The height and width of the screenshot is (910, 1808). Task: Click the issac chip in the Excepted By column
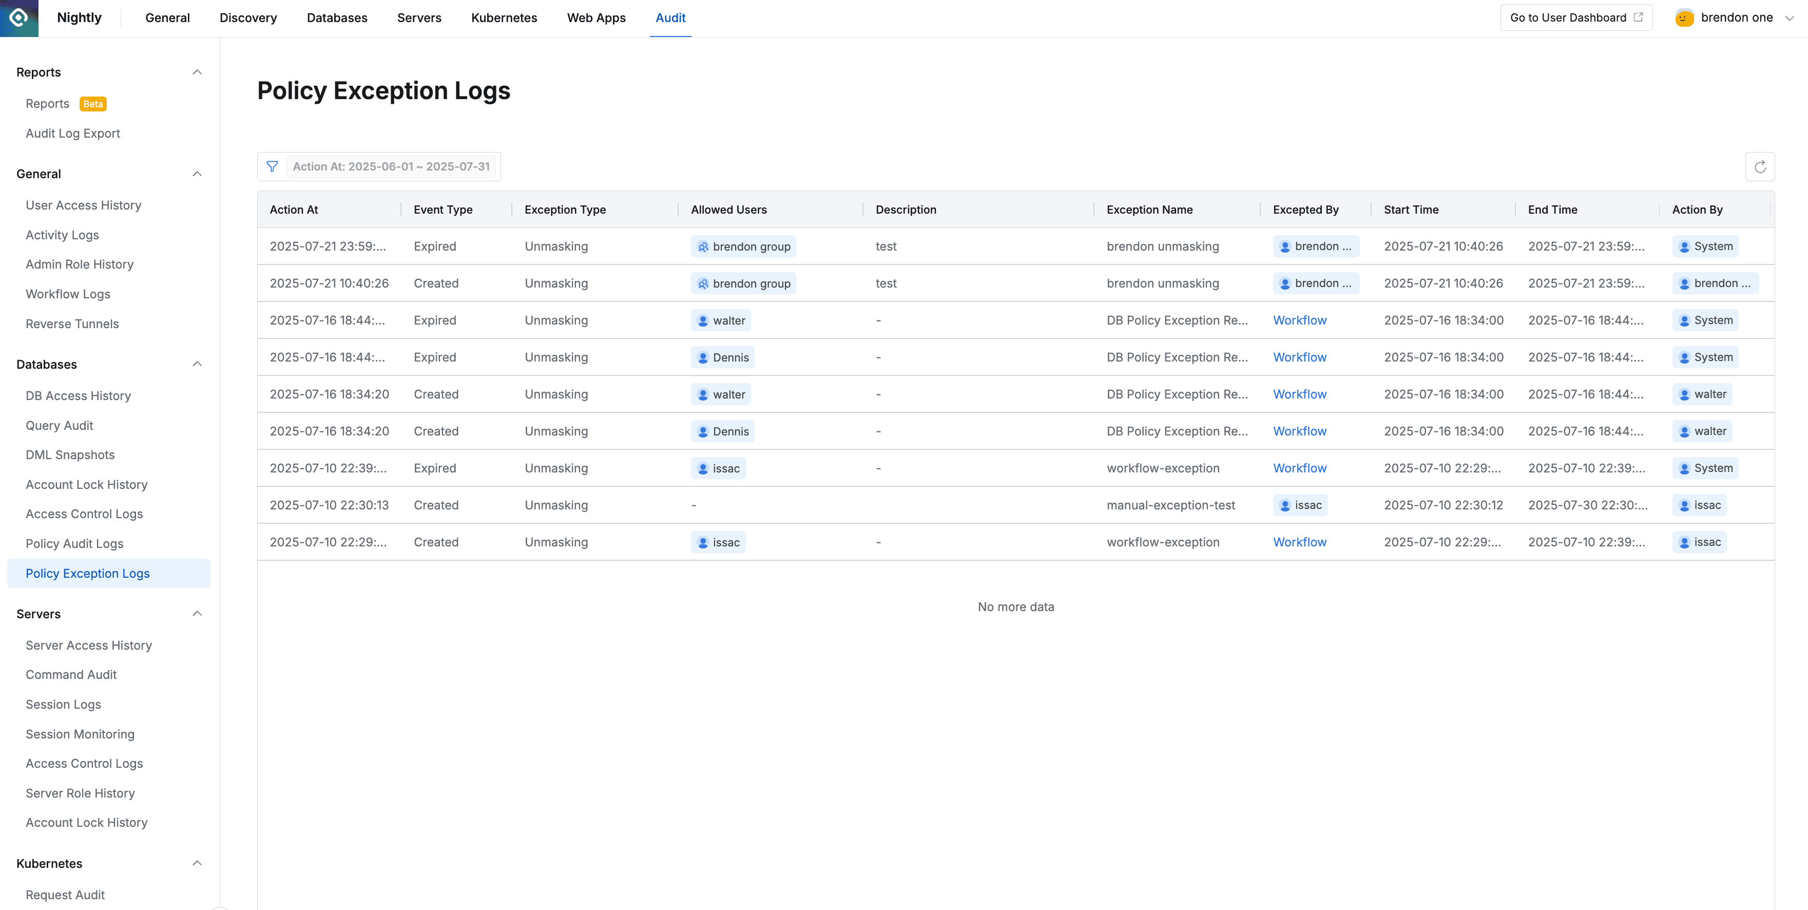click(1300, 505)
